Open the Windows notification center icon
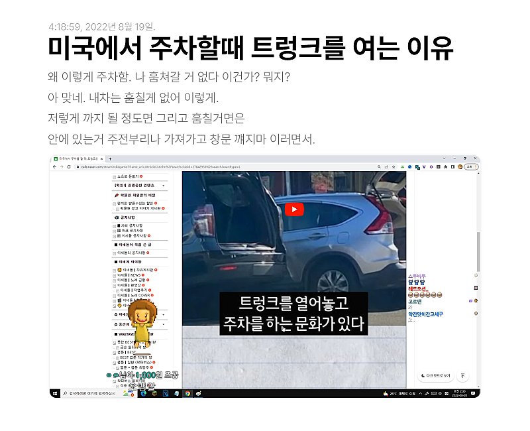530x431 pixels. pos(473,393)
